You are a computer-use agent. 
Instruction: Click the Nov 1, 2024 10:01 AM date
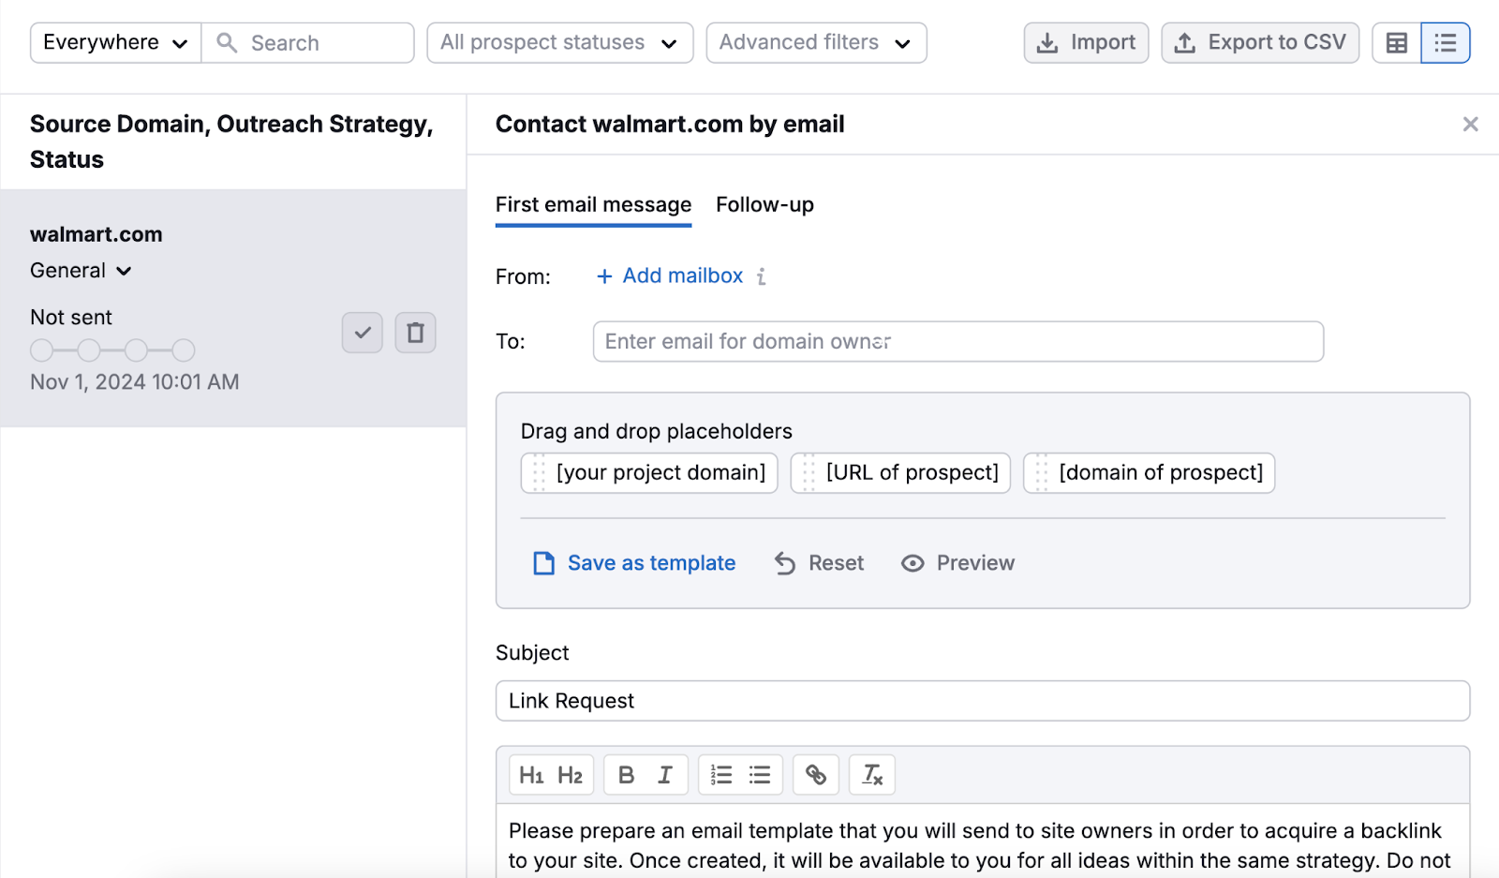(x=135, y=382)
